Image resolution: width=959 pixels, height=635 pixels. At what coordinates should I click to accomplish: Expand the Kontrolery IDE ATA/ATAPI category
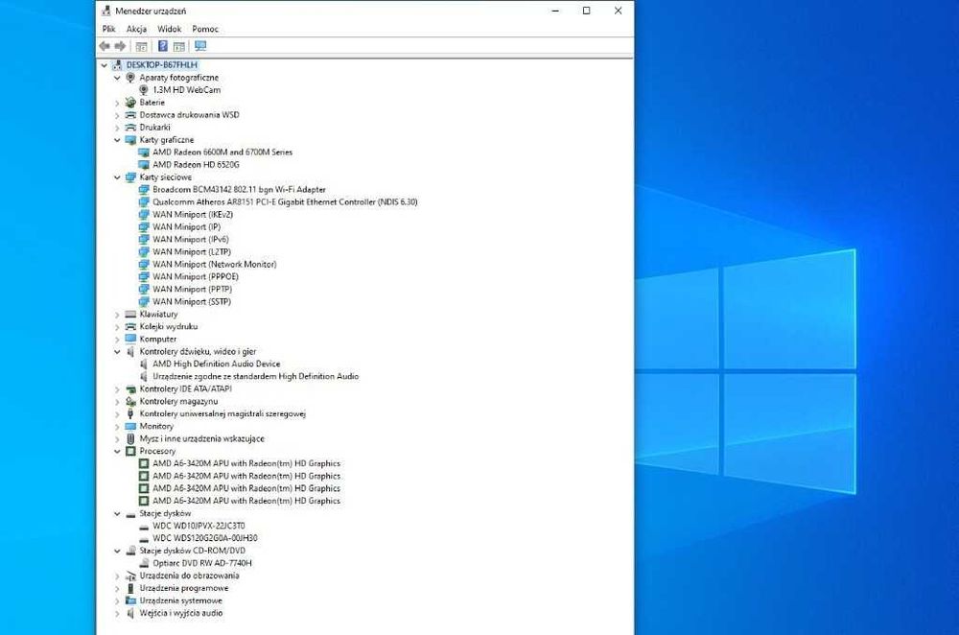click(x=117, y=389)
